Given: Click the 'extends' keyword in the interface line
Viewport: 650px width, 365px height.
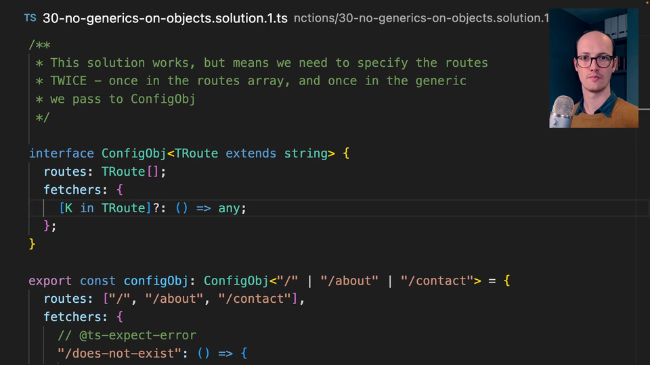Looking at the screenshot, I should point(251,153).
